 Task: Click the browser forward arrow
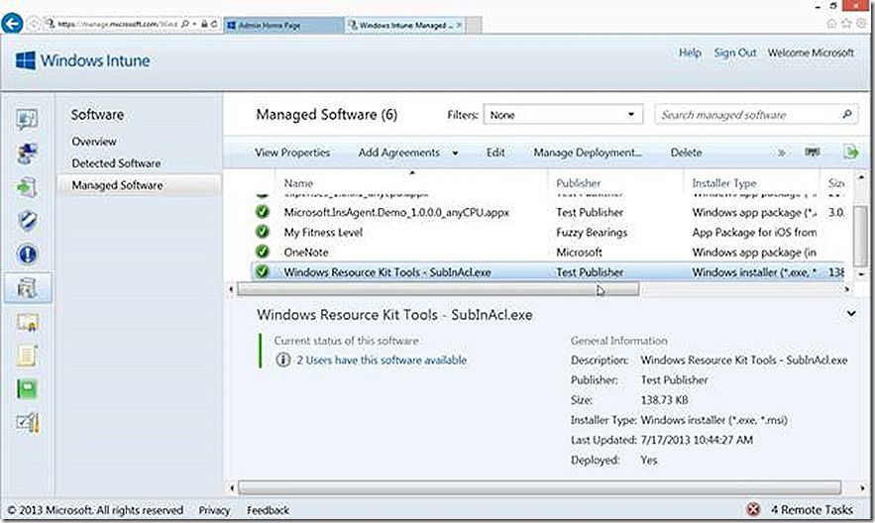pos(34,24)
